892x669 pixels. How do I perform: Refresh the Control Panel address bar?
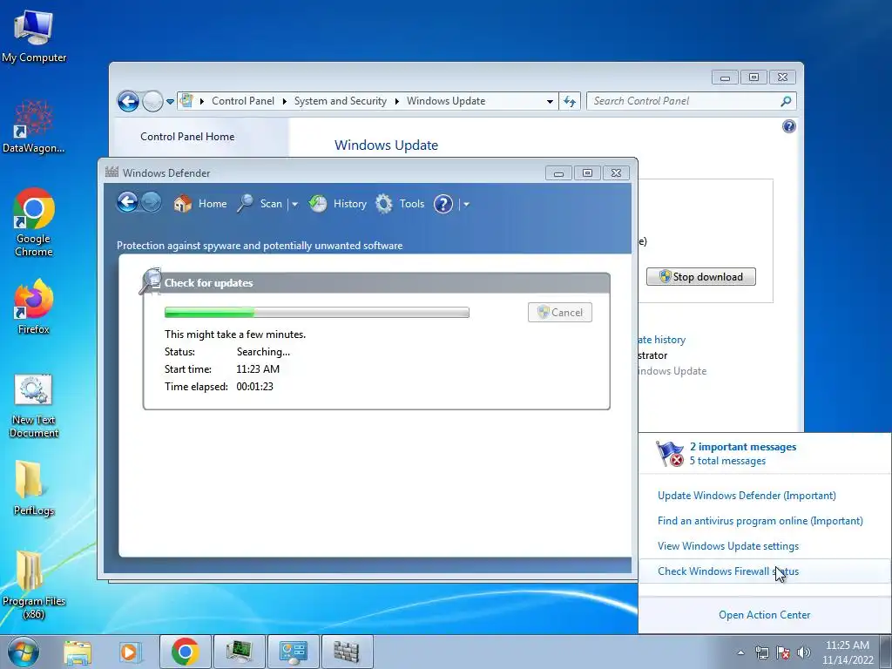click(x=570, y=101)
